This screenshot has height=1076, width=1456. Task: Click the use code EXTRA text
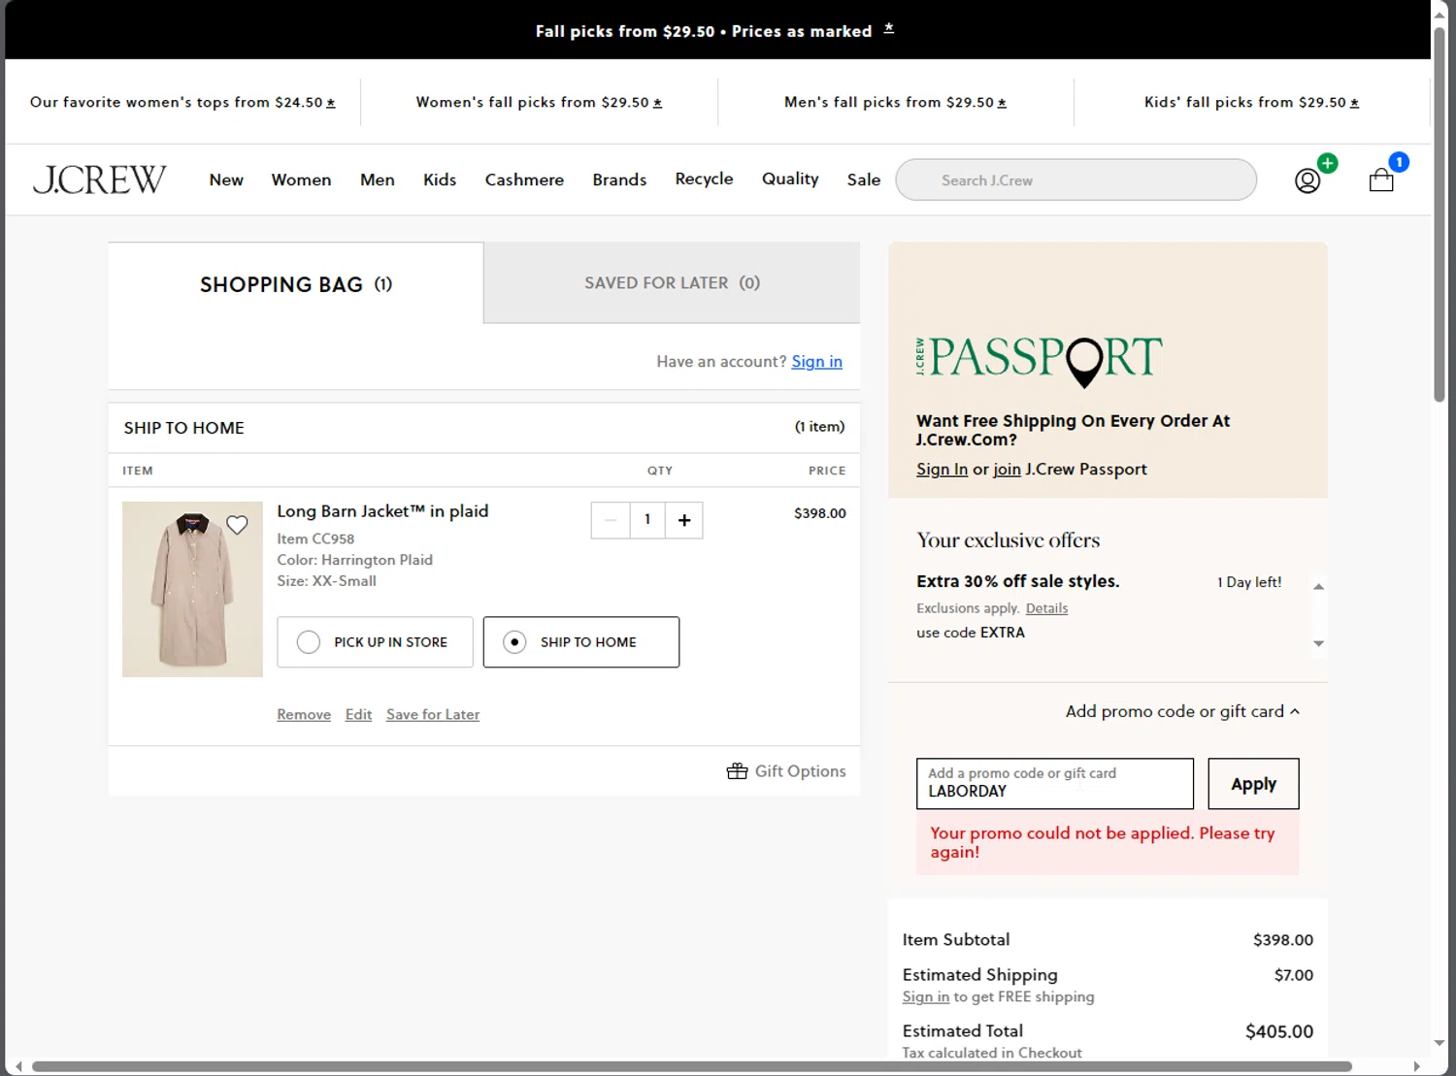pyautogui.click(x=971, y=632)
